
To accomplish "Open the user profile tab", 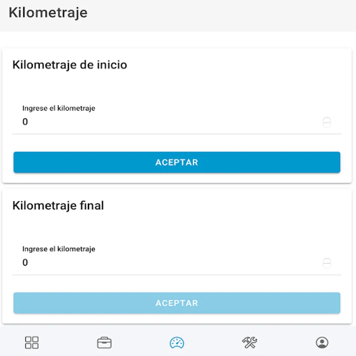I will click(x=322, y=342).
